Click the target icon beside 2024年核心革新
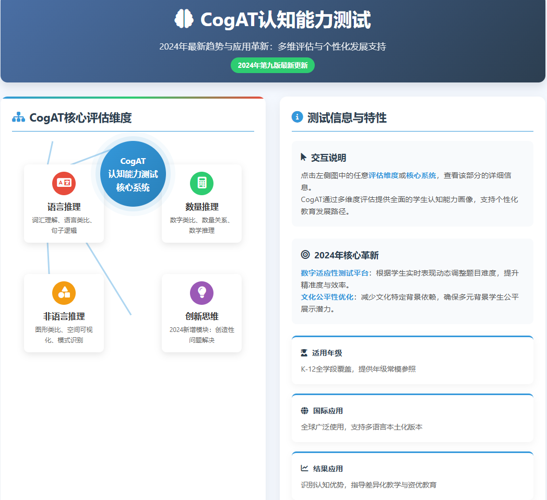This screenshot has width=547, height=500. [x=305, y=255]
